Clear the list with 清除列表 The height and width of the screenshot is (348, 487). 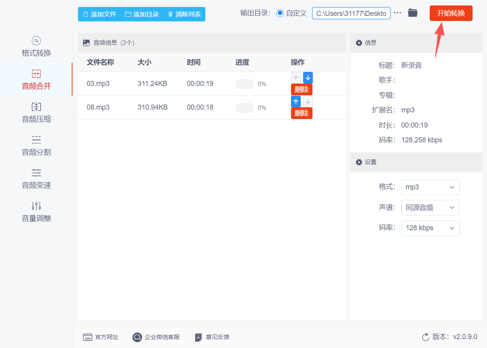point(184,14)
